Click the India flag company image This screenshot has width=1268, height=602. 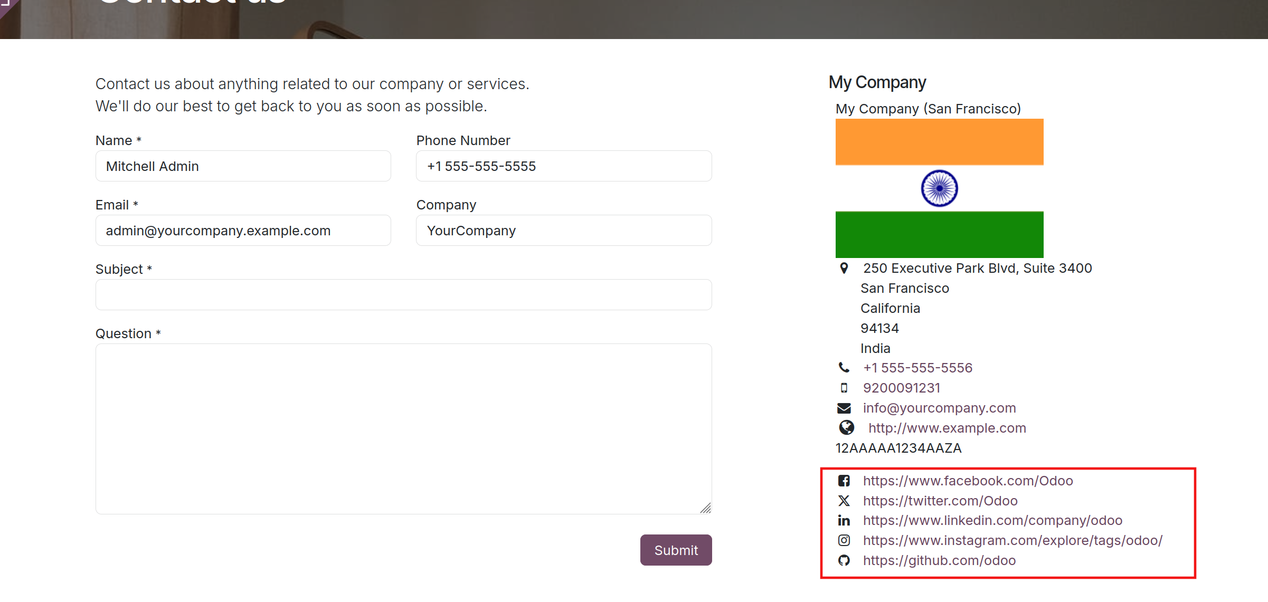[939, 188]
